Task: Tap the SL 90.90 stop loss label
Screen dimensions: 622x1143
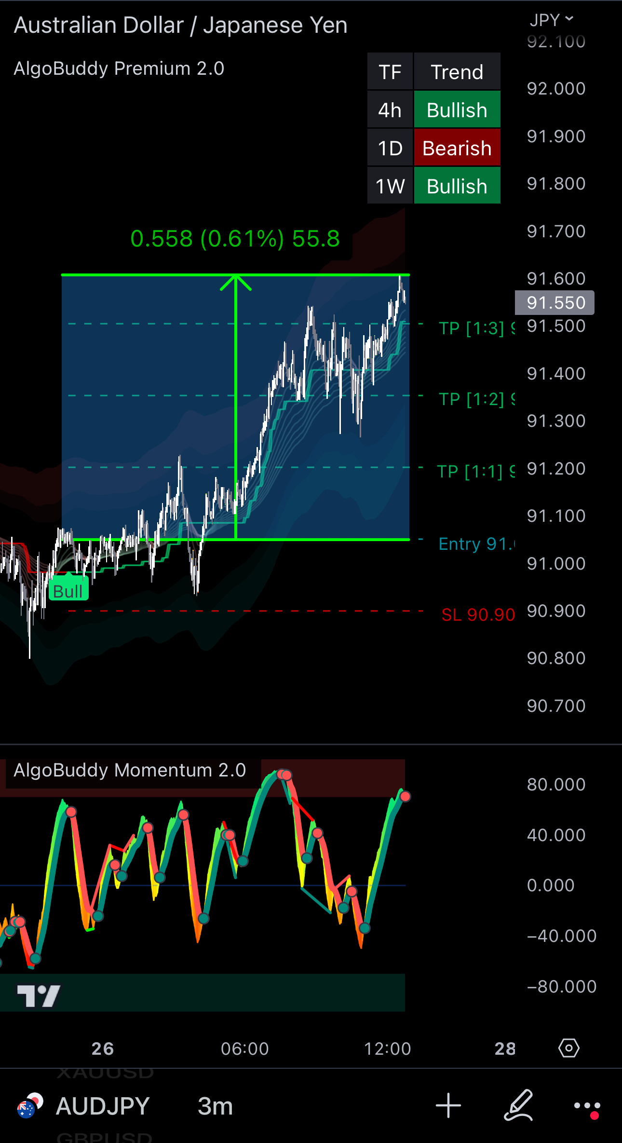Action: (478, 615)
